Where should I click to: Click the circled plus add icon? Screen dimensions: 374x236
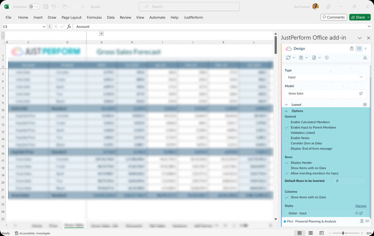coord(327,58)
